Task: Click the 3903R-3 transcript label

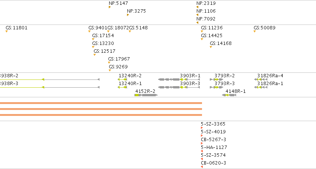Action: (190, 84)
